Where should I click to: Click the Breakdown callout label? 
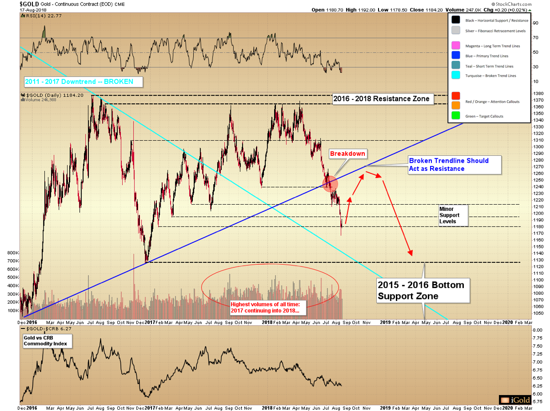click(x=348, y=154)
